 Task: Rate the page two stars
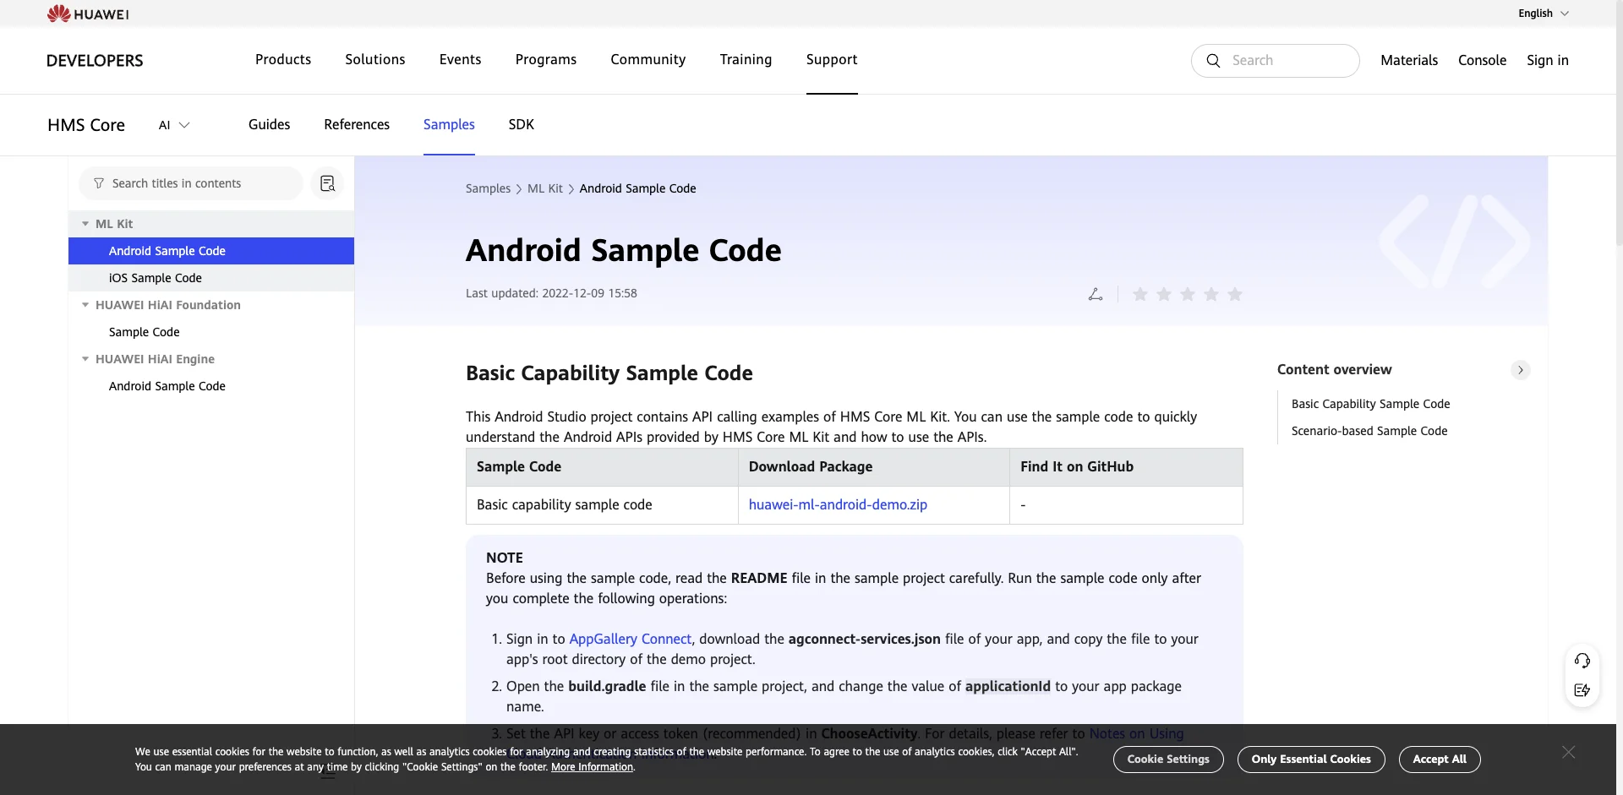click(1164, 294)
